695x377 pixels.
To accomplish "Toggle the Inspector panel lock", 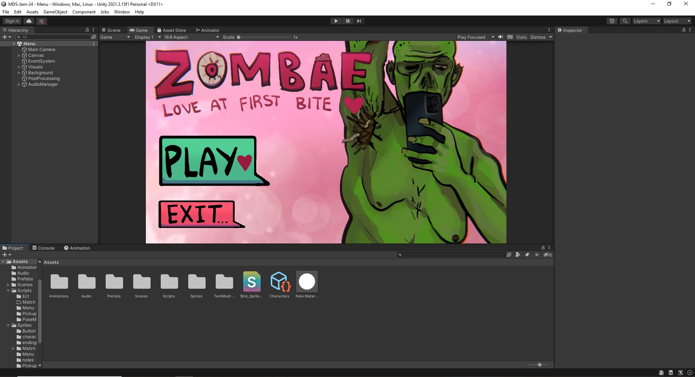I will click(683, 30).
